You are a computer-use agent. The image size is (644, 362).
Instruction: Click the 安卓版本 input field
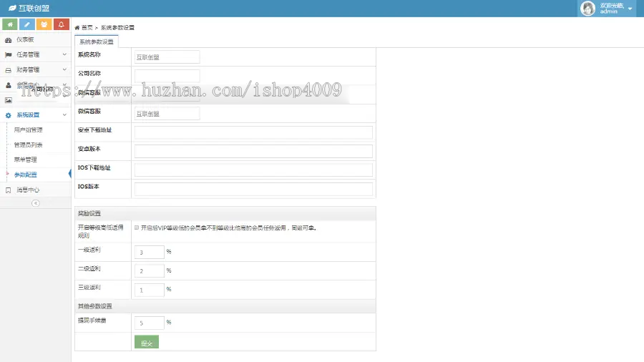(x=253, y=151)
